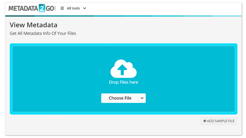Click the plus icon on Add Sample File
The image size is (246, 138).
[x=205, y=121]
